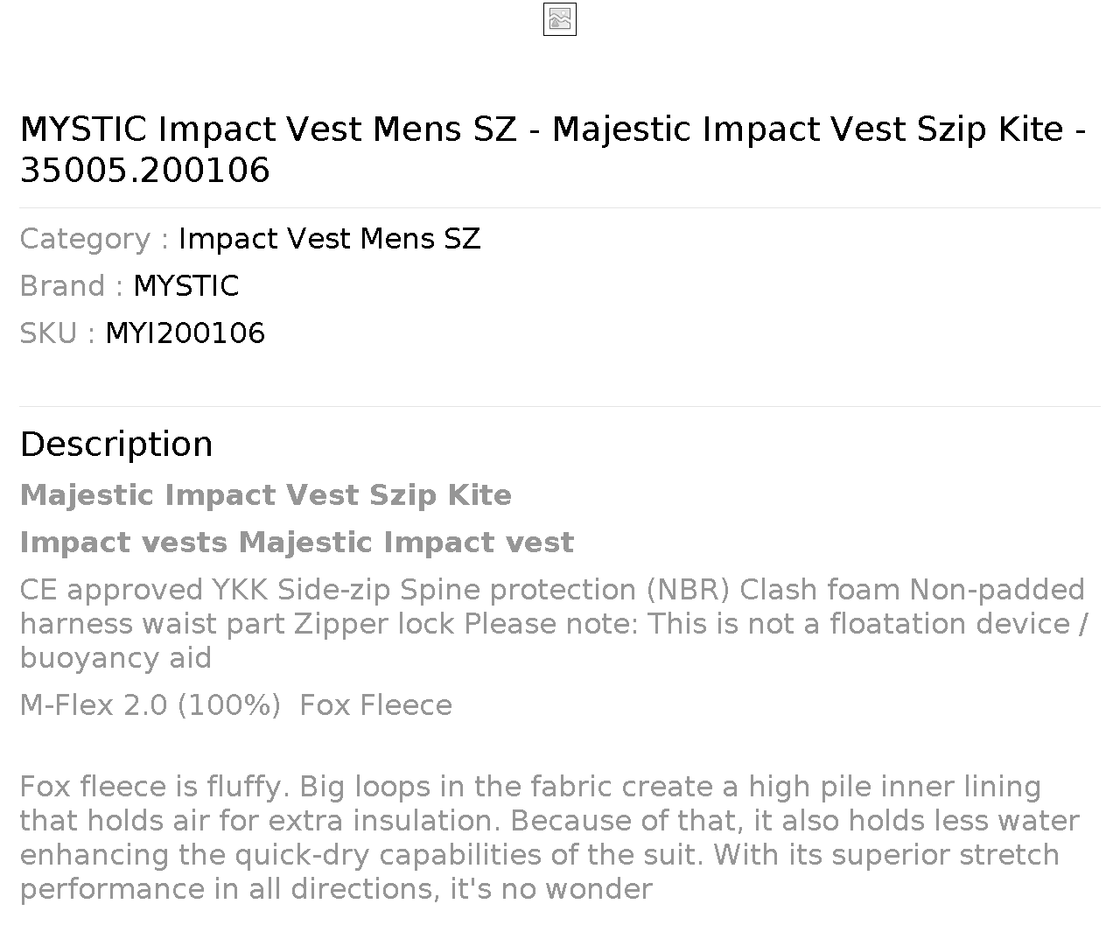
Task: Click the CE approved YKK Side-zip paragraph
Action: (x=554, y=624)
